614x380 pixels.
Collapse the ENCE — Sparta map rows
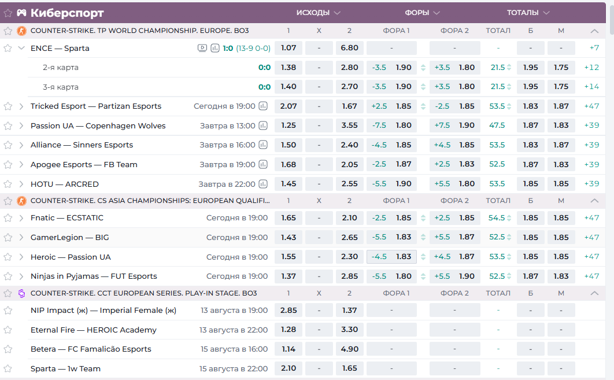click(x=21, y=48)
